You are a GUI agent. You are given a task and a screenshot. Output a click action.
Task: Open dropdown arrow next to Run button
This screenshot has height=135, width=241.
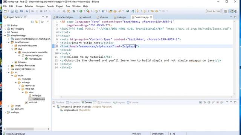tap(84, 11)
